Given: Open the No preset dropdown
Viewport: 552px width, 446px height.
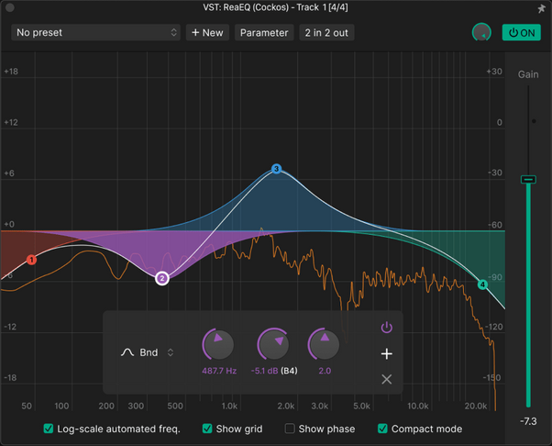Looking at the screenshot, I should click(95, 32).
